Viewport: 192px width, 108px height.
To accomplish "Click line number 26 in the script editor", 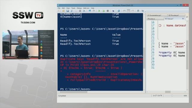I will tap(153, 53).
